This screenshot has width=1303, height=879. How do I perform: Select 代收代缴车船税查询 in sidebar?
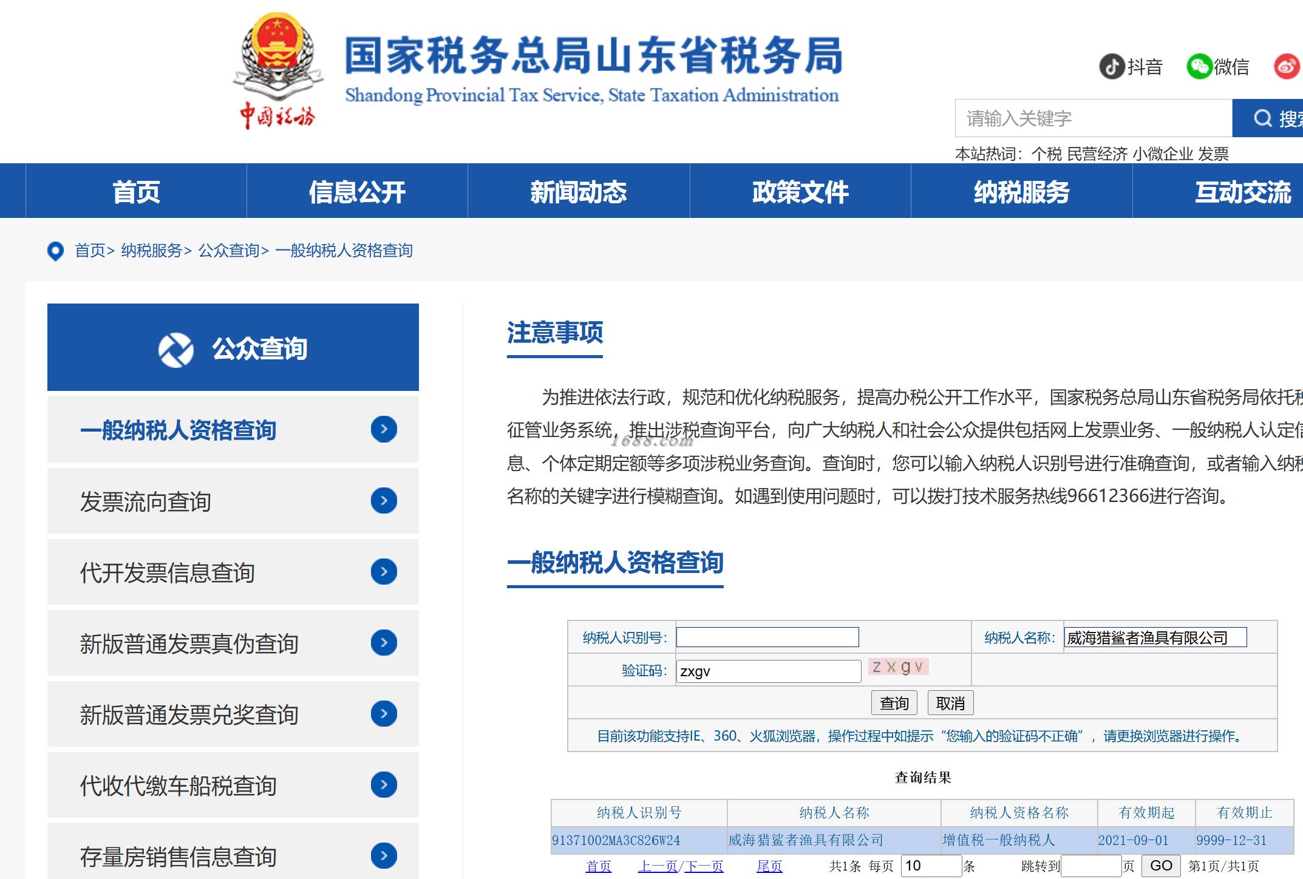233,786
